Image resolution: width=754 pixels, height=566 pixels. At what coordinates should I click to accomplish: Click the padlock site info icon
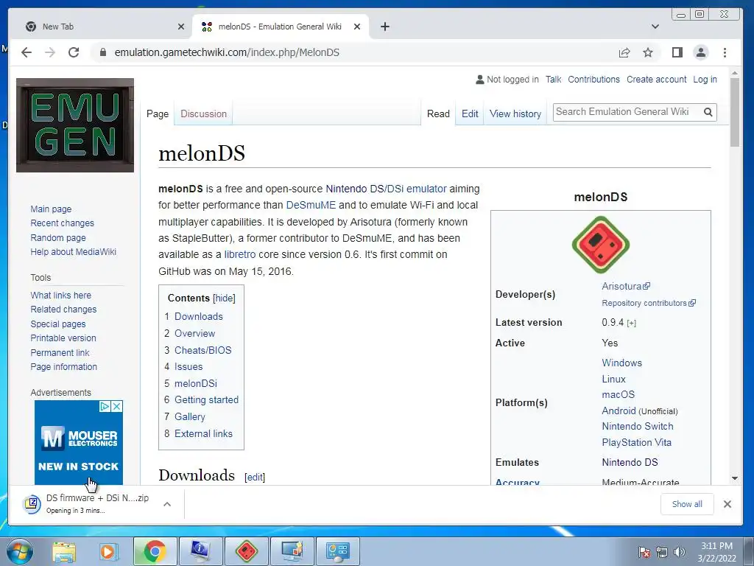[102, 52]
